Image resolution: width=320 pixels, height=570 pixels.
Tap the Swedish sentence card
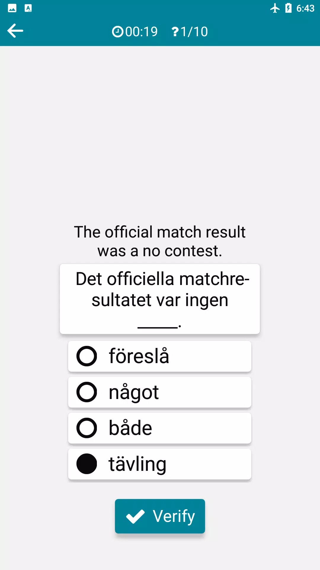160,299
